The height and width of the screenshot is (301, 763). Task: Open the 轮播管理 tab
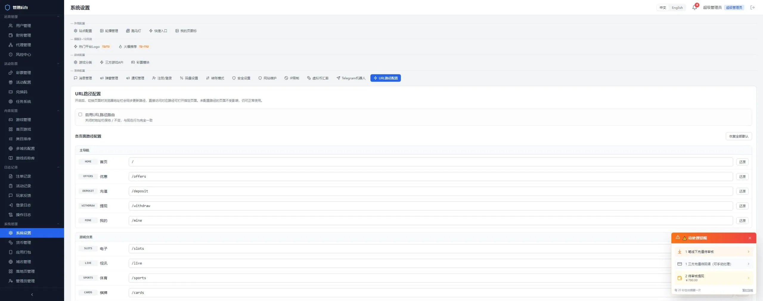109,31
